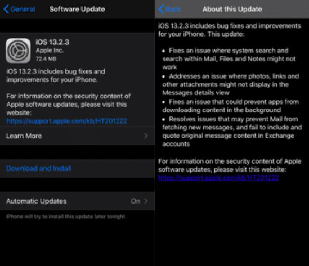Tap the Learn More chevron arrow
This screenshot has height=266, width=309.
point(146,136)
